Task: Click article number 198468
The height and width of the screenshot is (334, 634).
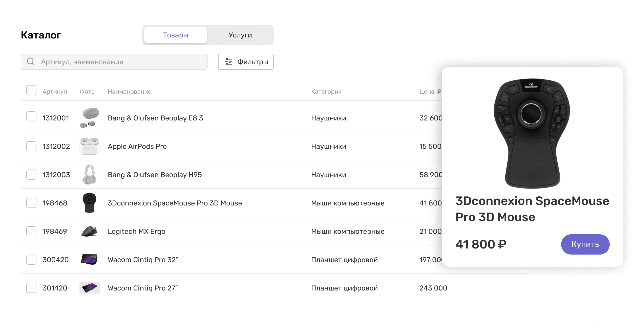Action: [x=55, y=203]
